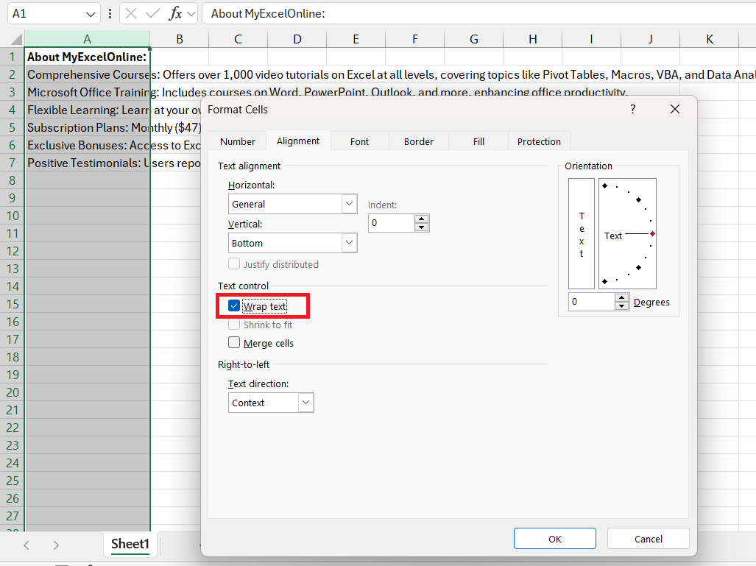This screenshot has height=566, width=756.
Task: Close the Format Cells dialog
Action: click(675, 110)
